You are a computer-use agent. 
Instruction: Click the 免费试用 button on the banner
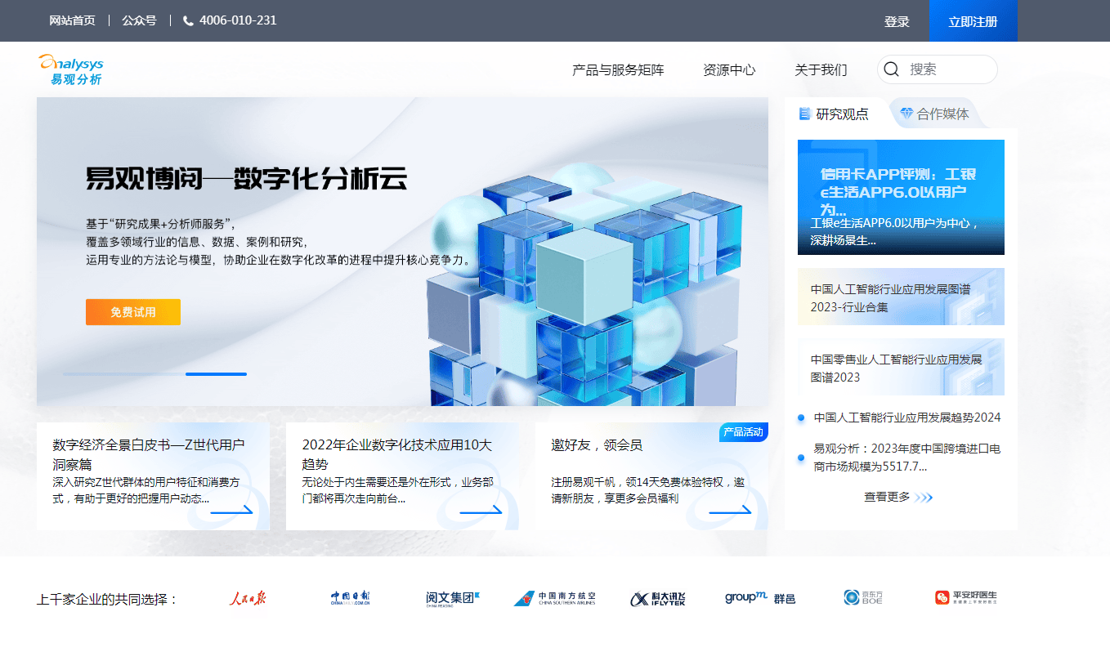tap(132, 311)
